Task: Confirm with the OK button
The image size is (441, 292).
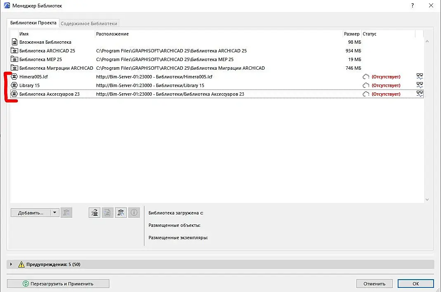Action: 415,284
